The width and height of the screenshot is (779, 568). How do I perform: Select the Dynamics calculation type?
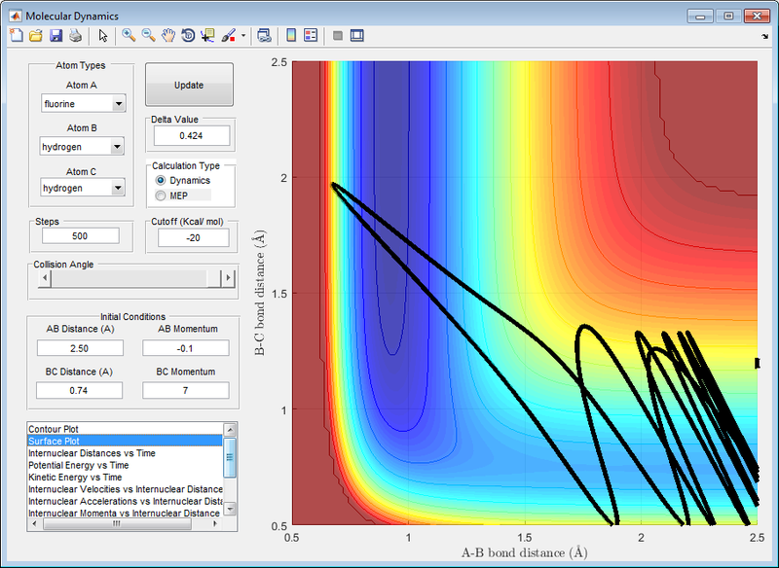(182, 180)
